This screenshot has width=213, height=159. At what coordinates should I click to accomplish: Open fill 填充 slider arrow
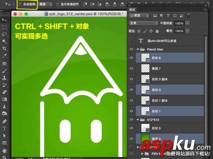pyautogui.click(x=187, y=31)
